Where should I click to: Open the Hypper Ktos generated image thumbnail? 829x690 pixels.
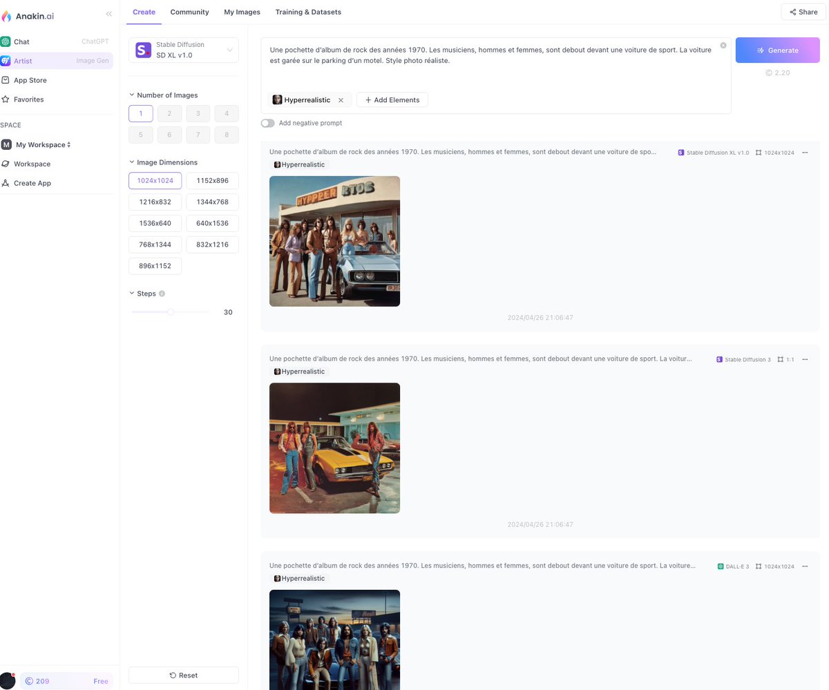pyautogui.click(x=334, y=241)
